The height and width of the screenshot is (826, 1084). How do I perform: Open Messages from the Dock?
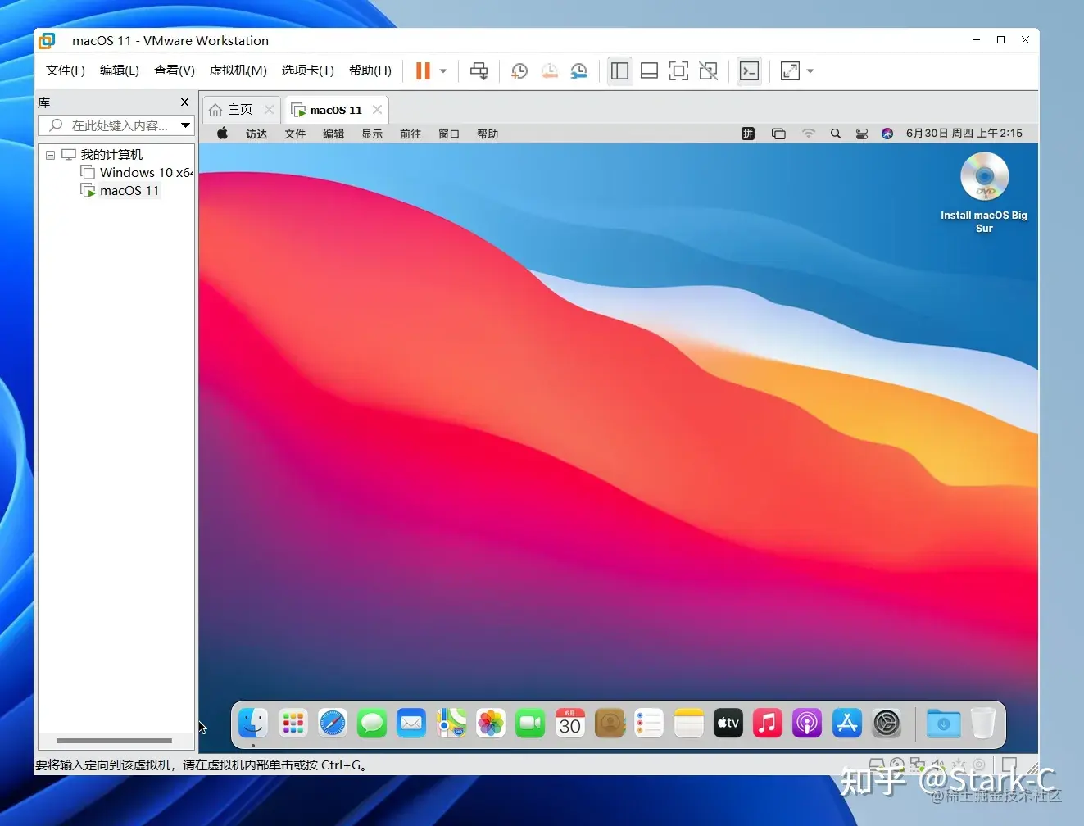(x=372, y=723)
